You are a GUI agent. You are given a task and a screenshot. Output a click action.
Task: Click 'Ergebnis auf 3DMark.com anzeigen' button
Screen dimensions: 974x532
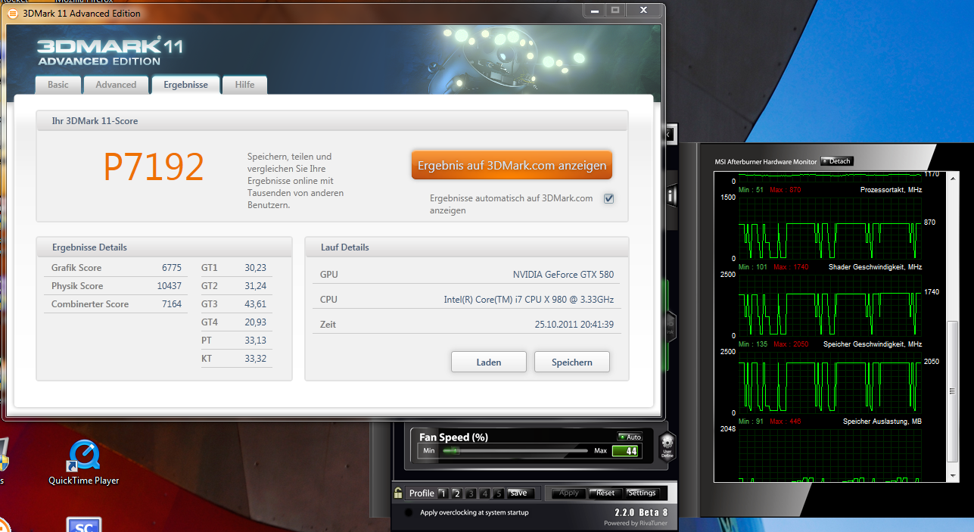(x=512, y=165)
